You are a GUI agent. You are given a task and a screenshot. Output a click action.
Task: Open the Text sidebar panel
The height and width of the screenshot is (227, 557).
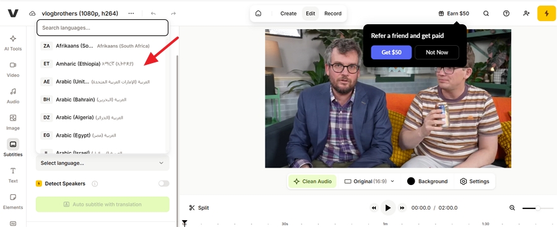pyautogui.click(x=13, y=175)
